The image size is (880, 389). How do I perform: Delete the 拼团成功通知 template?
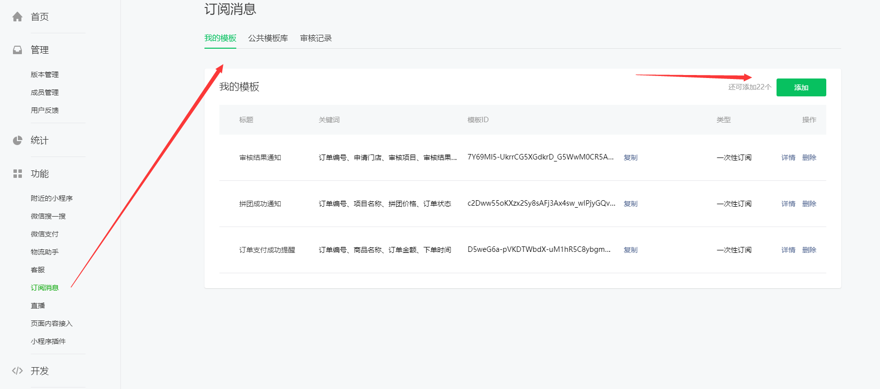click(809, 204)
